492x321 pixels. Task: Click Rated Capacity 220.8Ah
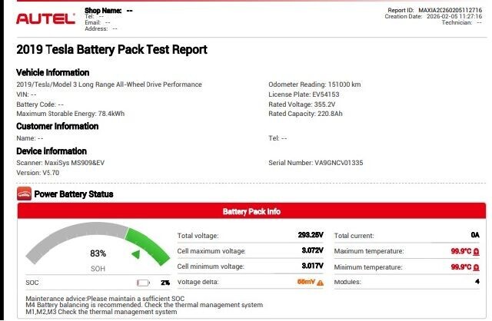305,114
